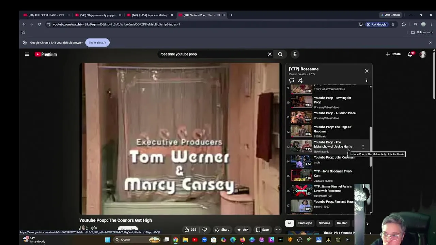Click the taskbar Search box
Viewport: 436px width, 245px height.
[x=137, y=240]
